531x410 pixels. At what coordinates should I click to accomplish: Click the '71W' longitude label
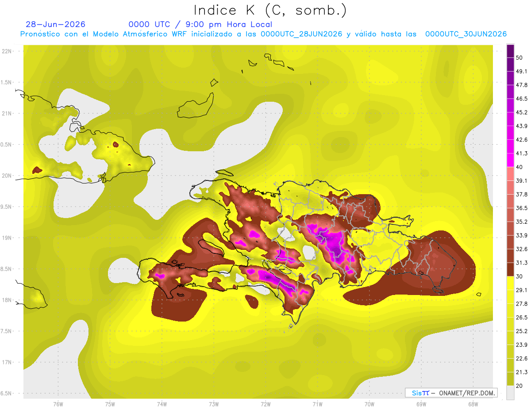pyautogui.click(x=317, y=404)
